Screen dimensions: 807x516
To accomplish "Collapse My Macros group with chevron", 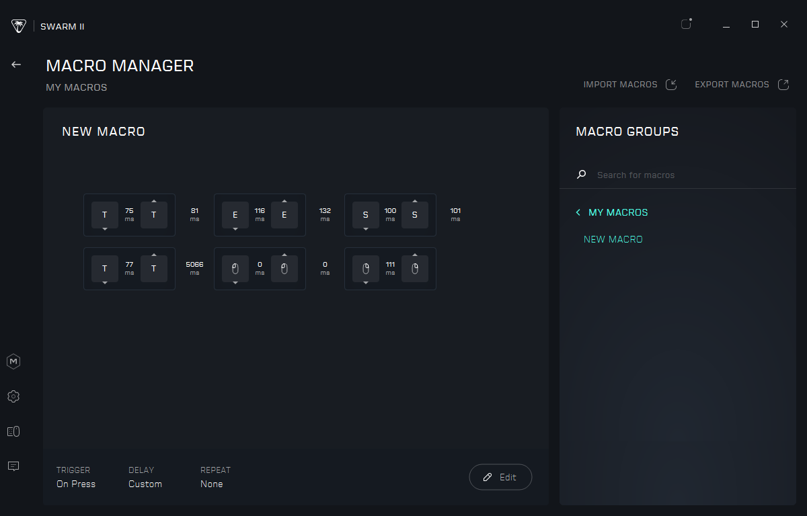I will [578, 212].
